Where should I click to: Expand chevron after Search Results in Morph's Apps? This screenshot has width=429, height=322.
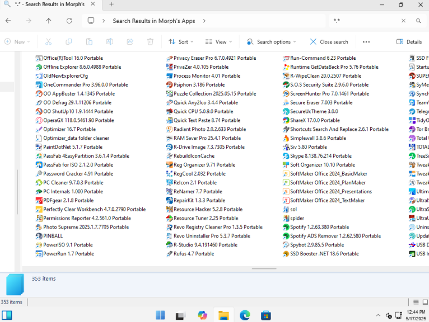tap(204, 21)
